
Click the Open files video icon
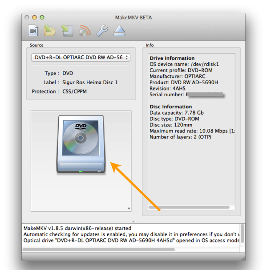pyautogui.click(x=33, y=30)
